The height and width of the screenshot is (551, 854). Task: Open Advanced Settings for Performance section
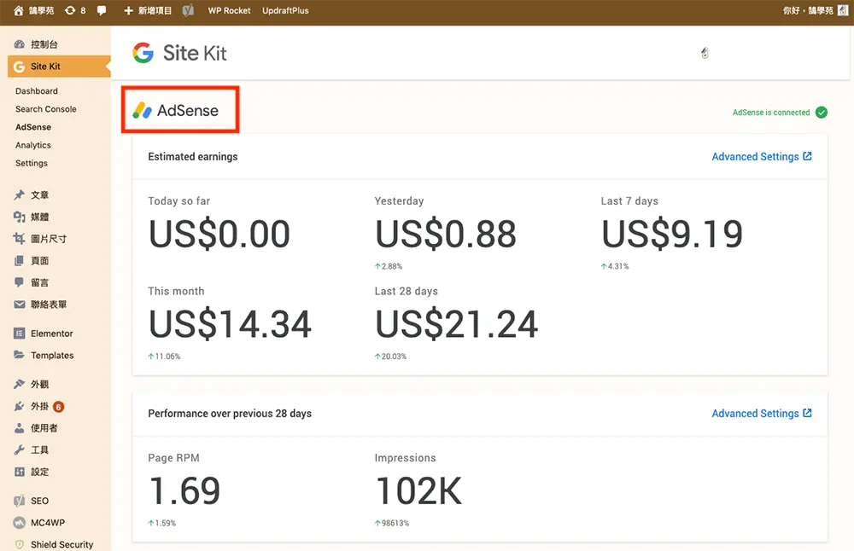coord(762,414)
